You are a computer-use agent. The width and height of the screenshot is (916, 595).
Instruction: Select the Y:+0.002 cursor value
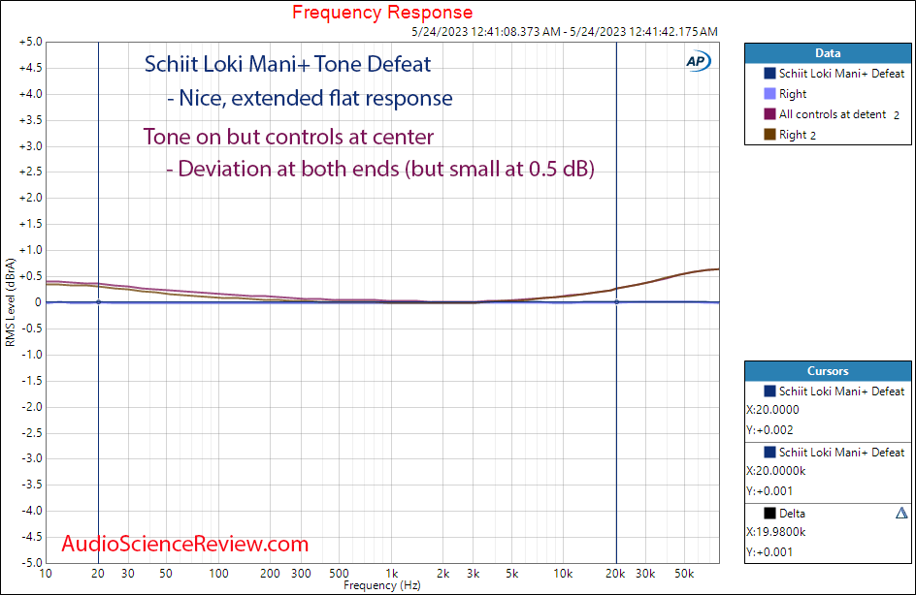point(769,430)
